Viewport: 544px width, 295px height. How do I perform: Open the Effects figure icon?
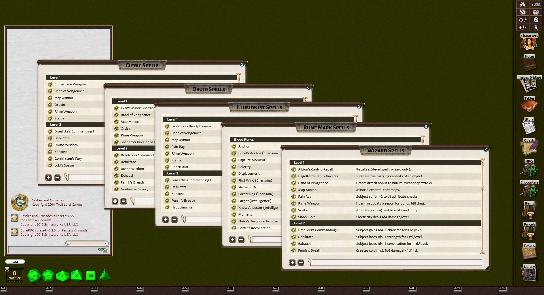click(535, 28)
